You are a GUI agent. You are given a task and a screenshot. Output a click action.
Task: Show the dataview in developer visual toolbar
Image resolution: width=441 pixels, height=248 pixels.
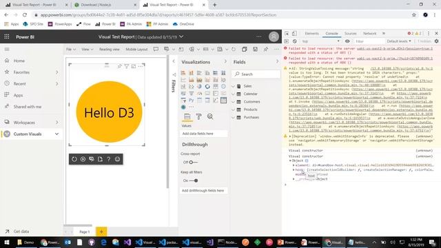coord(92,159)
